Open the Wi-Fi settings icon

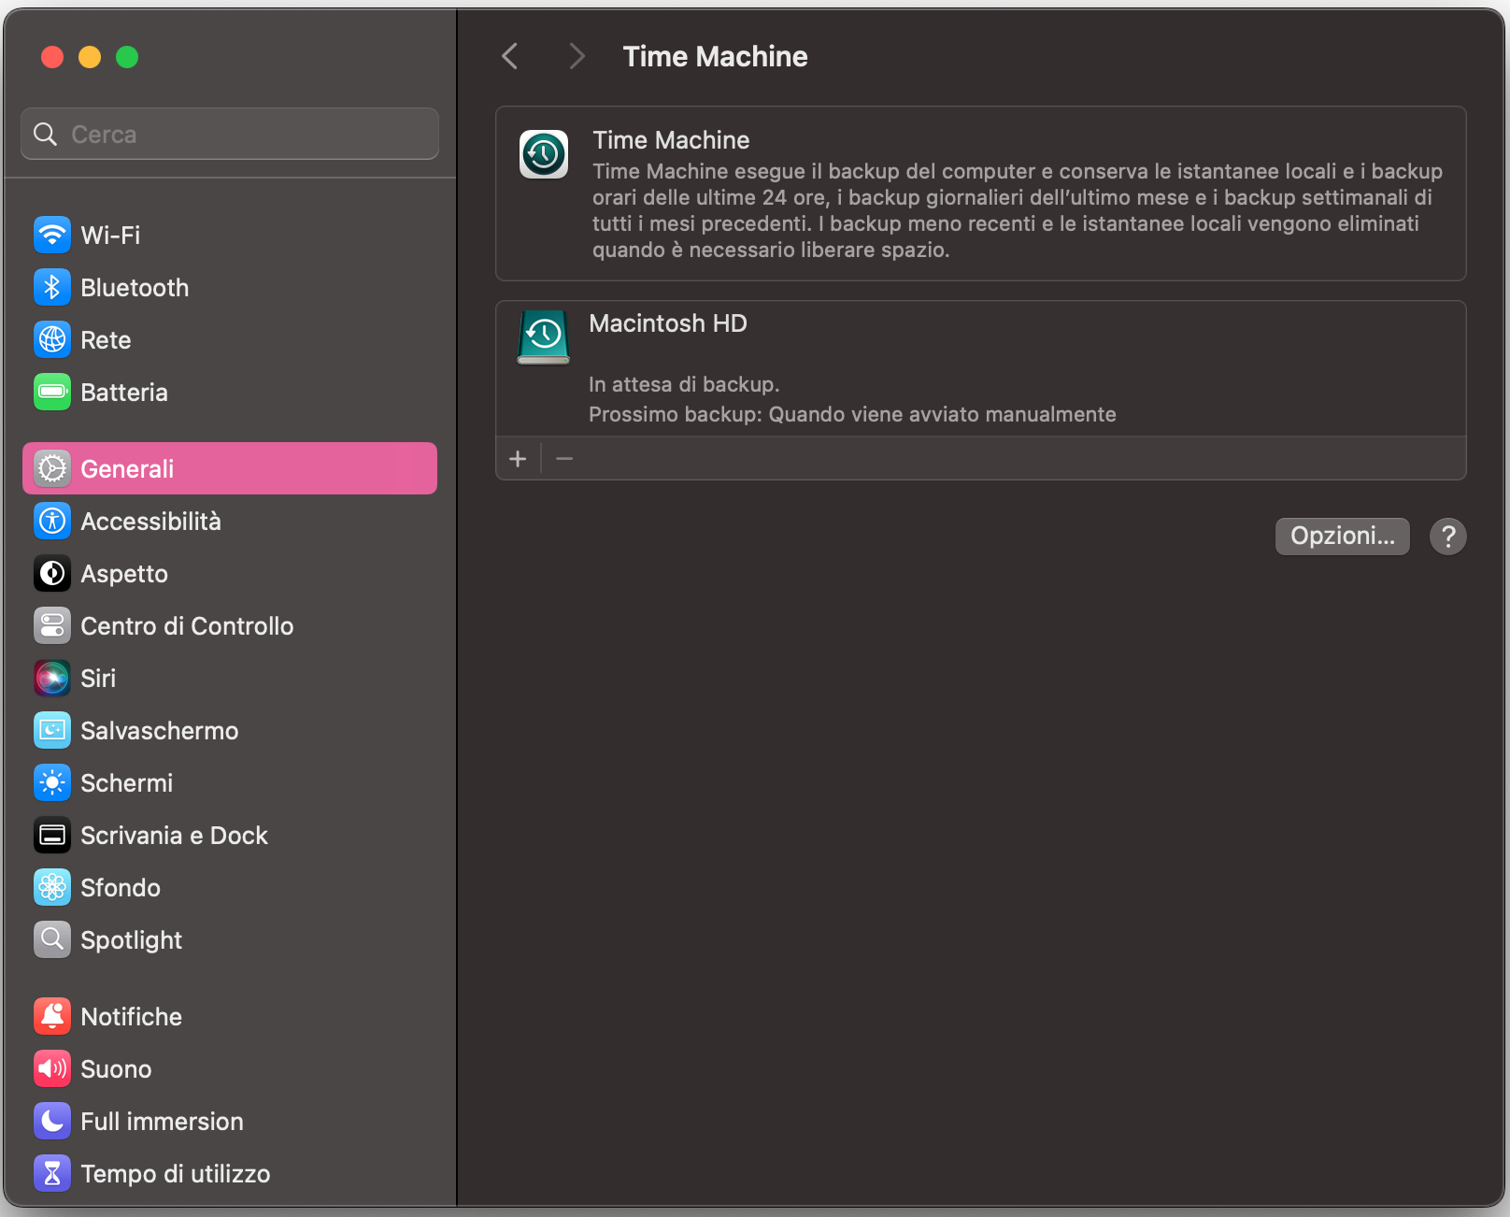point(52,235)
